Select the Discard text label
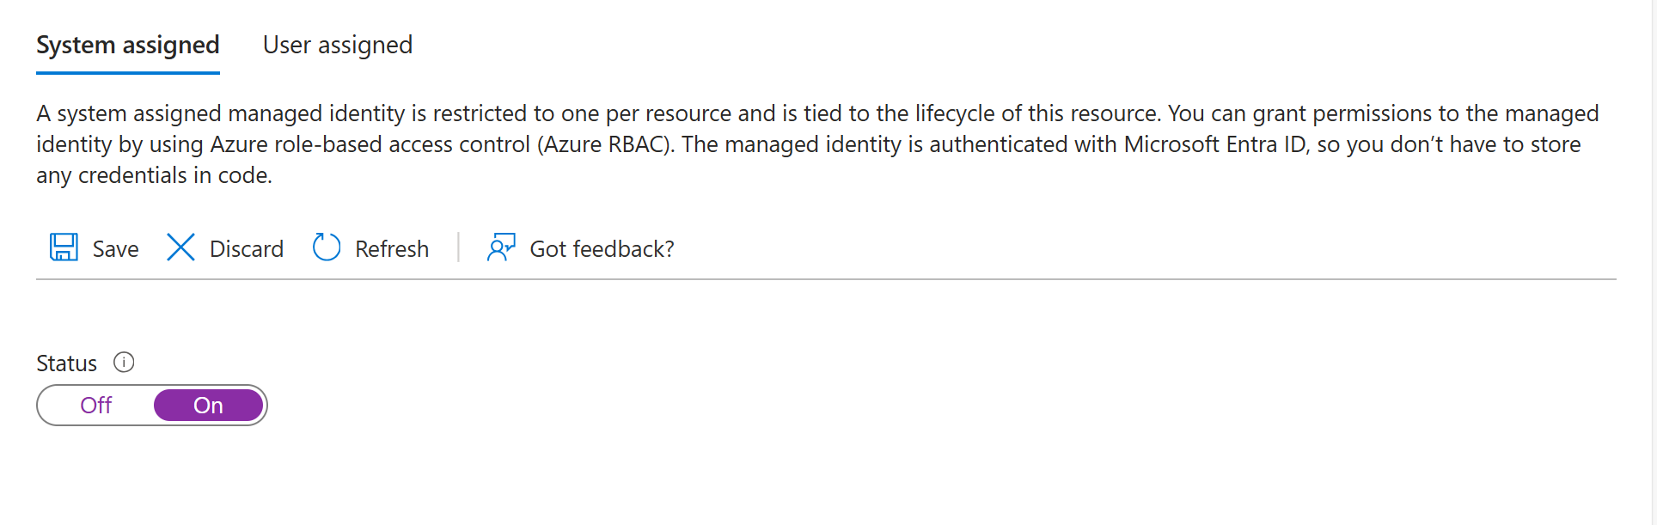Image resolution: width=1657 pixels, height=525 pixels. tap(247, 249)
